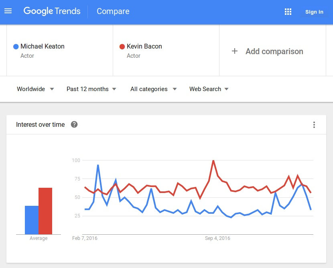Click the red line peak at 100
The width and height of the screenshot is (333, 268).
coord(213,160)
